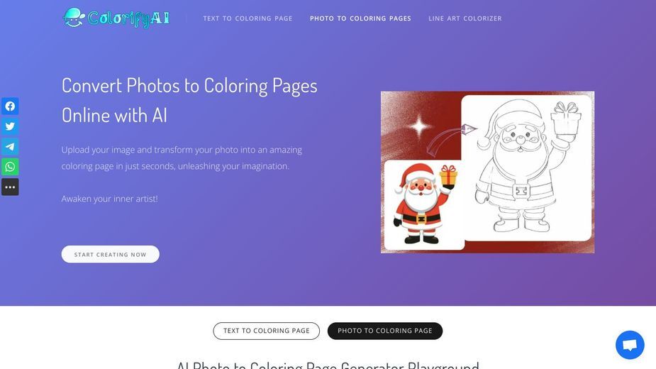Switch to Text to Coloring Page pill tab
The width and height of the screenshot is (656, 369).
267,331
